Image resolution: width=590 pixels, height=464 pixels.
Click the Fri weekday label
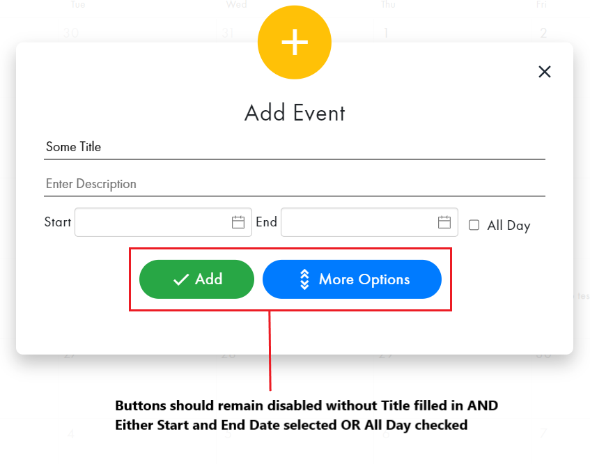pos(541,5)
